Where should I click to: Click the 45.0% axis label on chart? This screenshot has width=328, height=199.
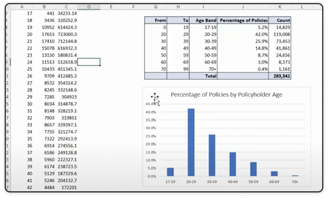[151, 104]
